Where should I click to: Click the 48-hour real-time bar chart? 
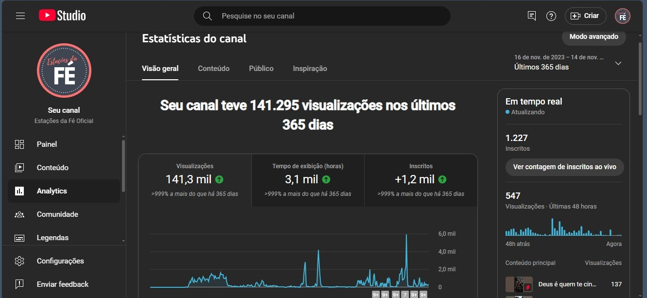tap(563, 228)
